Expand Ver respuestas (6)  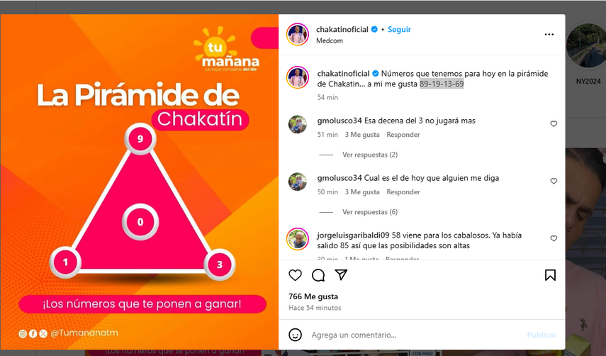coord(370,212)
